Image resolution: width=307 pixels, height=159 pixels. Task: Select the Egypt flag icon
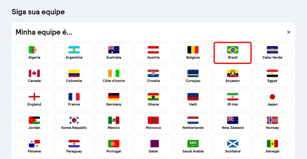click(272, 74)
